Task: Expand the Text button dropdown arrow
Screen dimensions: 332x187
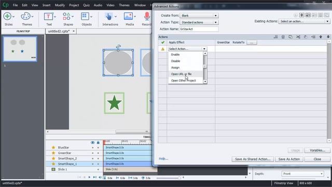Action: point(55,16)
